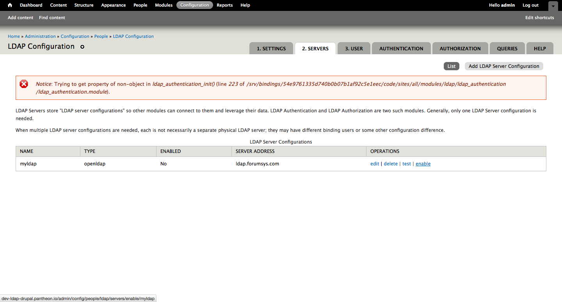562x302 pixels.
Task: Click Add LDAP Server Configuration
Action: [504, 66]
